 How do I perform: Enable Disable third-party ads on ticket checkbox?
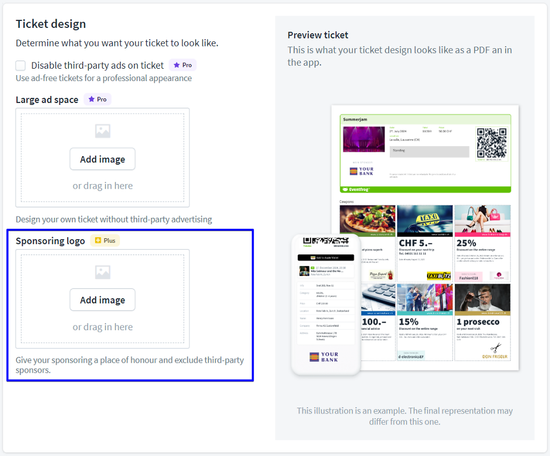click(21, 66)
